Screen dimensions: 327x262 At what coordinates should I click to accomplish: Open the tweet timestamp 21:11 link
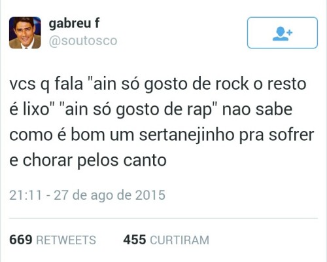(26, 195)
